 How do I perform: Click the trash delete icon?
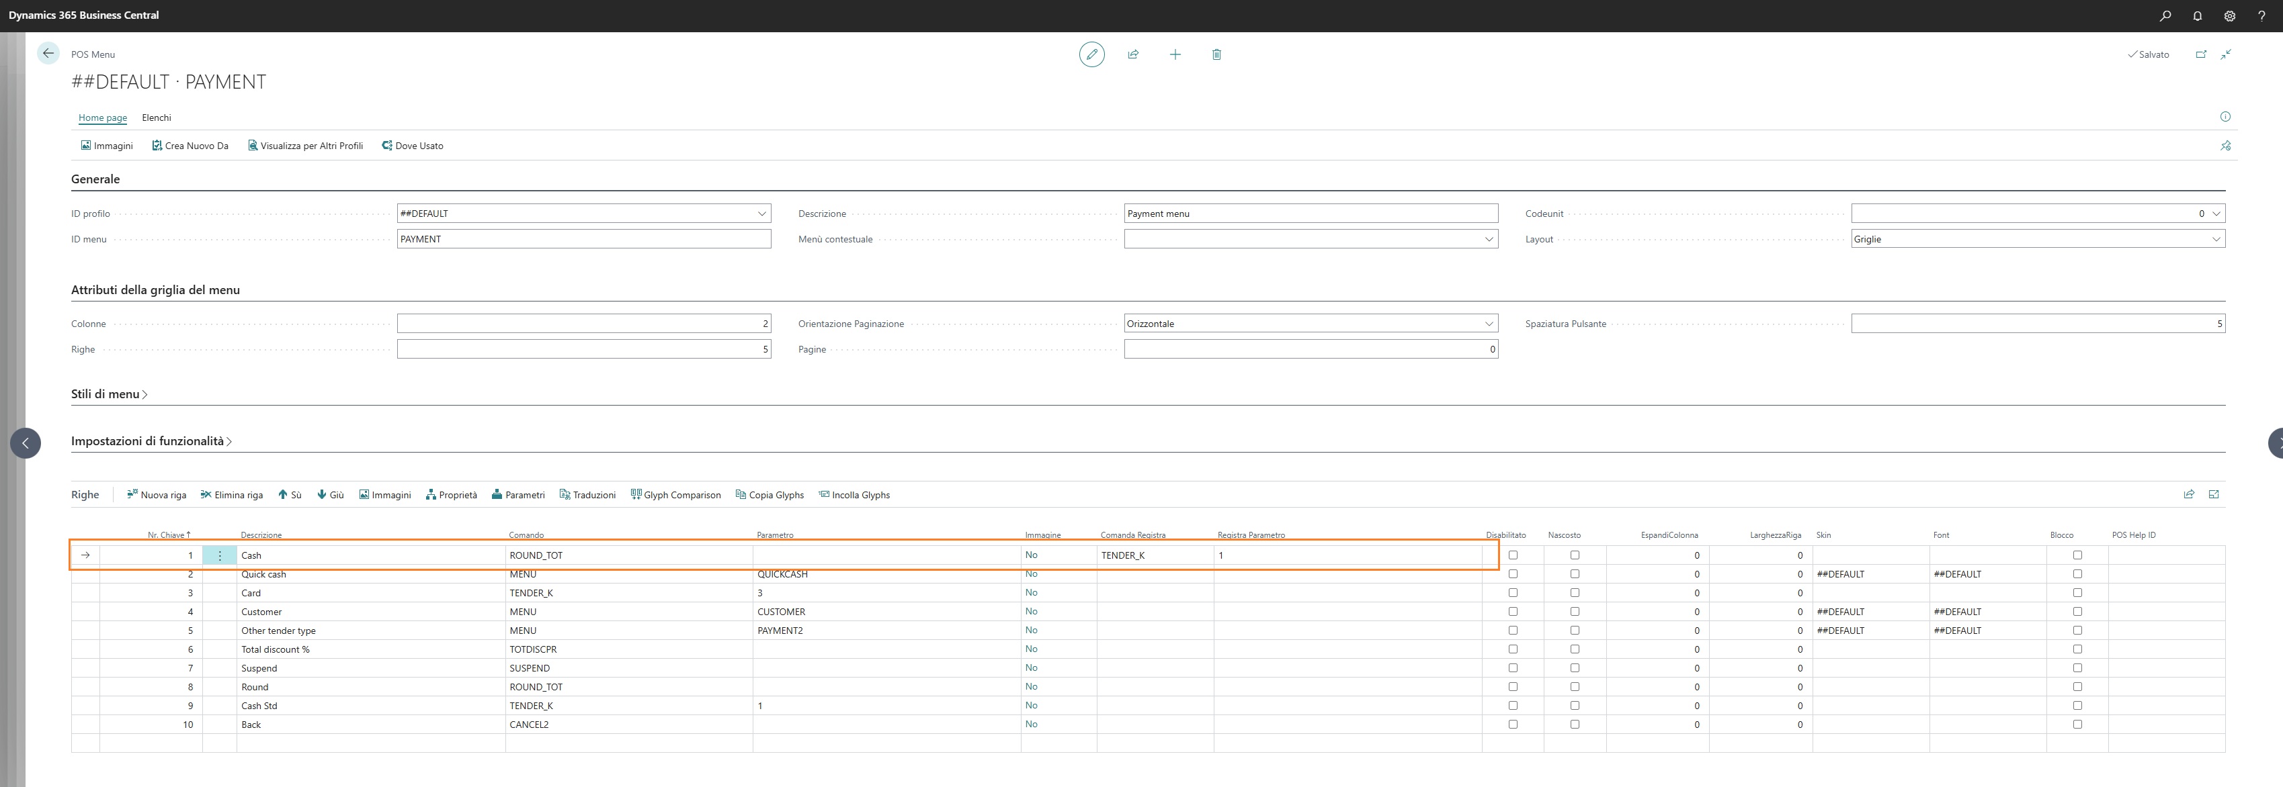coord(1216,54)
